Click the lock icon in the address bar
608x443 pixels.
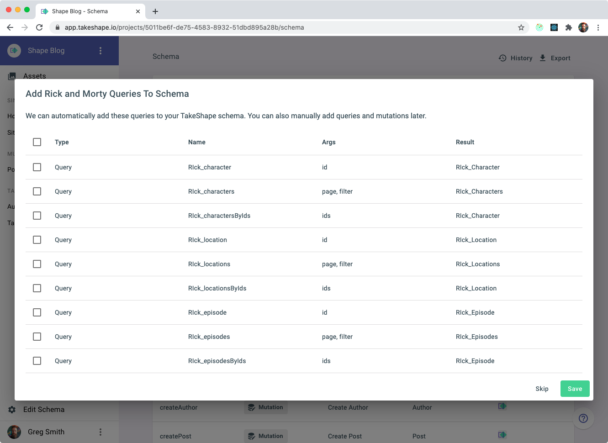pyautogui.click(x=58, y=27)
